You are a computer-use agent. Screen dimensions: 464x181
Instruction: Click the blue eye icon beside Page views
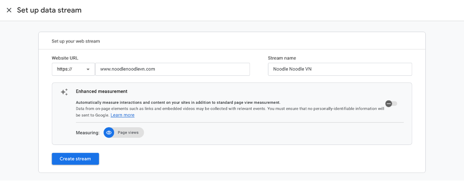pyautogui.click(x=109, y=133)
